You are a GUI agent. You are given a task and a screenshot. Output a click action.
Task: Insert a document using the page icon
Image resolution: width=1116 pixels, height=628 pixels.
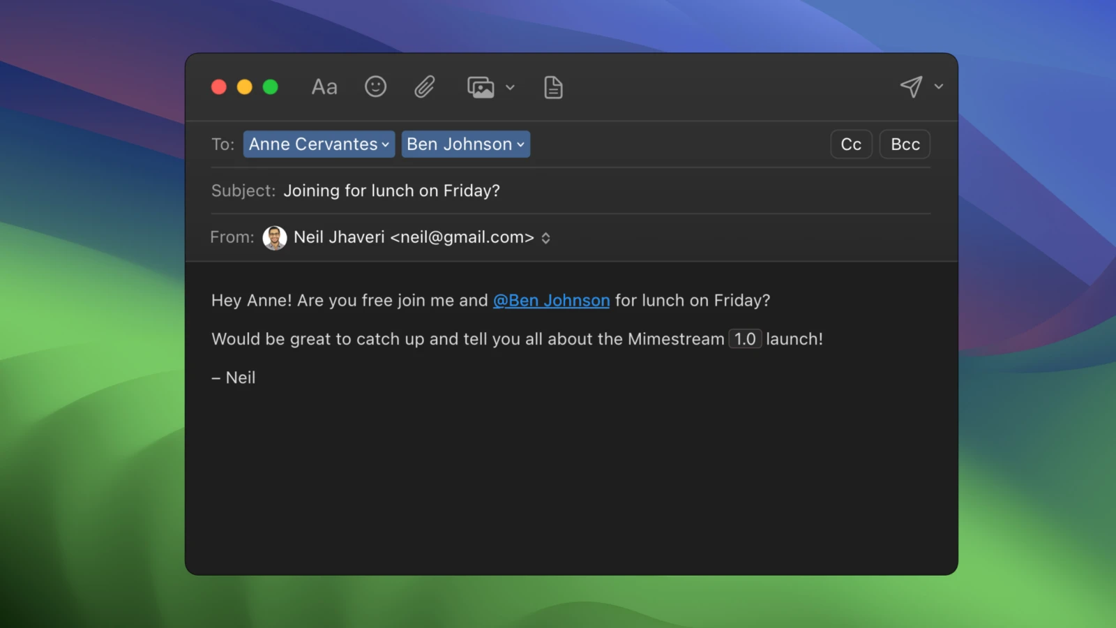552,87
